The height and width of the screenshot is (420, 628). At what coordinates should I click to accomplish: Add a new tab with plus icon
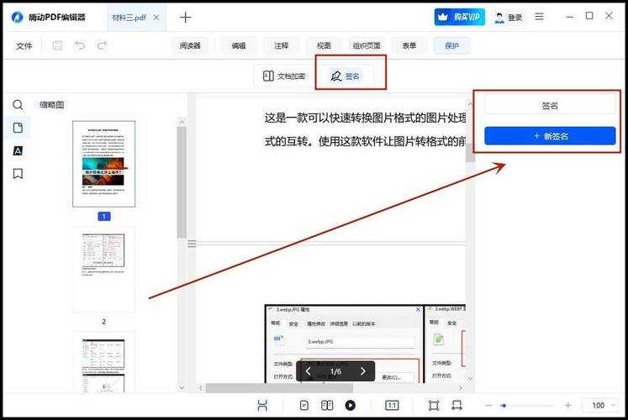(x=185, y=17)
